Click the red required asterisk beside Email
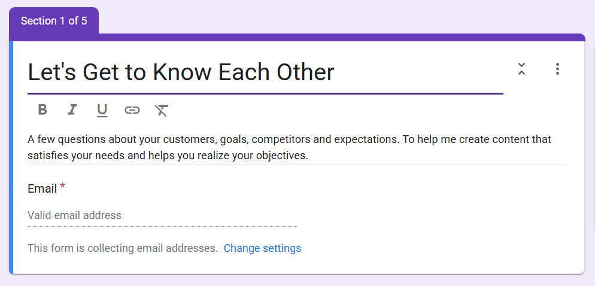 click(62, 187)
